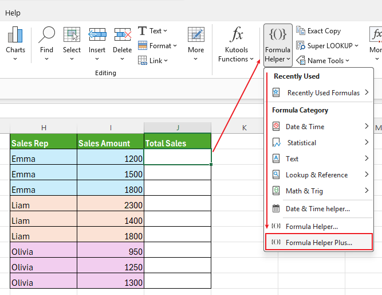Click the Formula Helper braces icon

(x=278, y=34)
